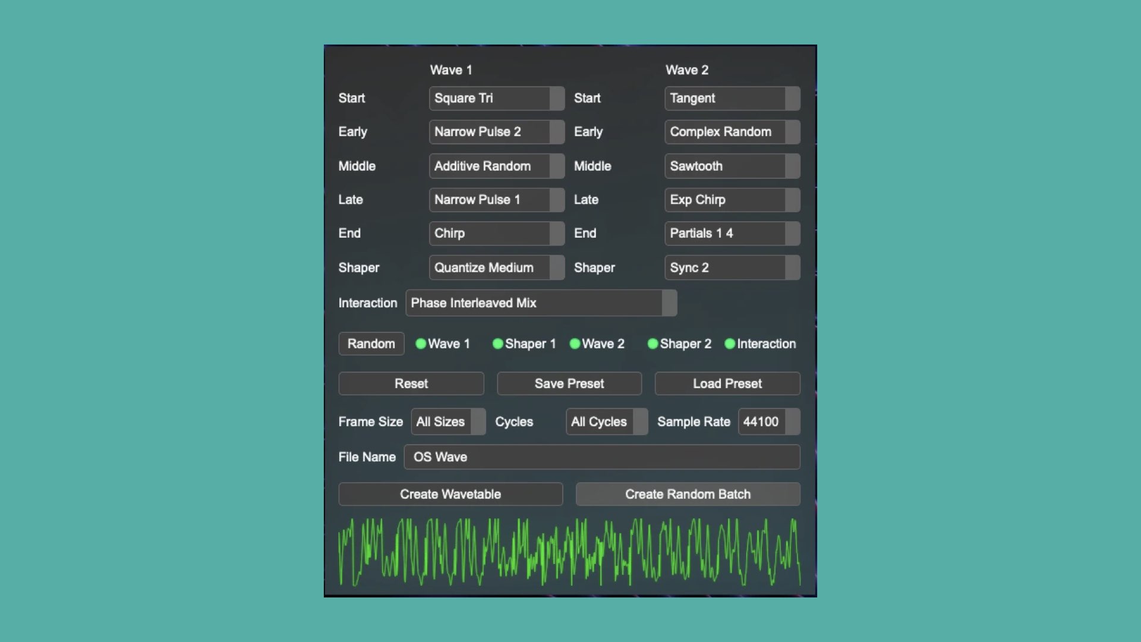1141x642 pixels.
Task: Open the Sample Rate dropdown 44100
Action: (x=768, y=421)
